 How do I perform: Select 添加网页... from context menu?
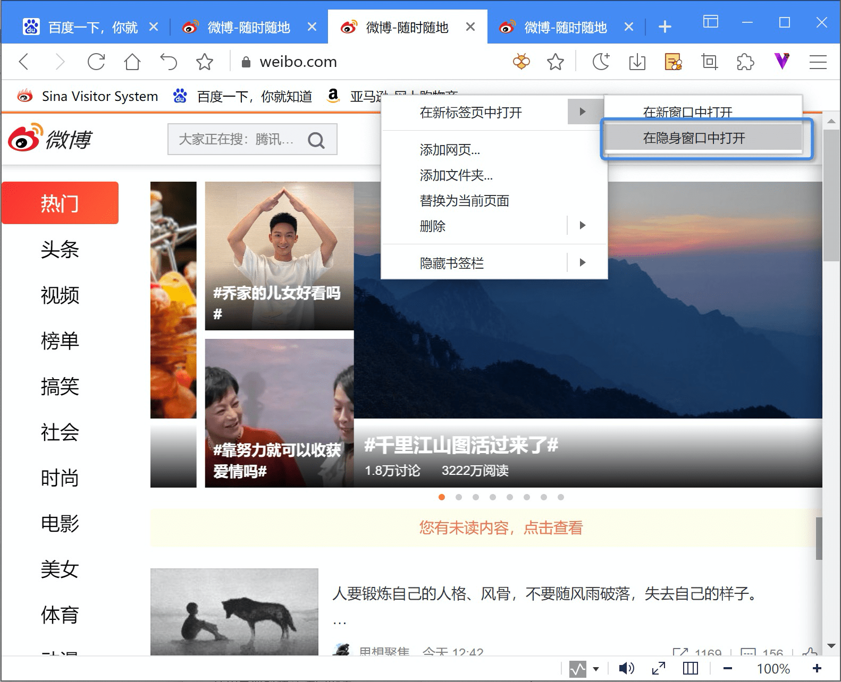[x=494, y=150]
